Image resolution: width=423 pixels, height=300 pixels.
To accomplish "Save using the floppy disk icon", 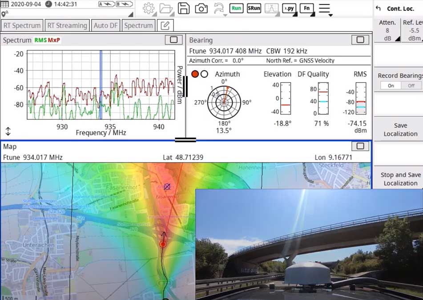I will pos(184,8).
